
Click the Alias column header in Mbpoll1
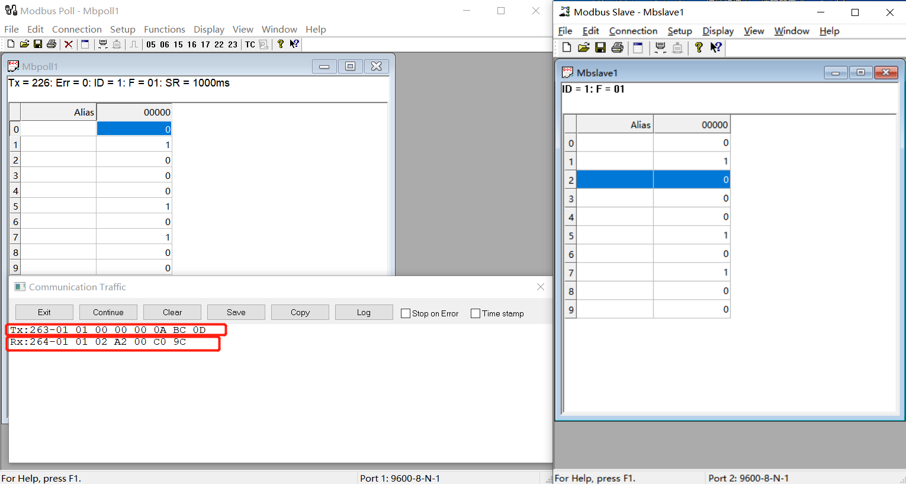pyautogui.click(x=59, y=112)
